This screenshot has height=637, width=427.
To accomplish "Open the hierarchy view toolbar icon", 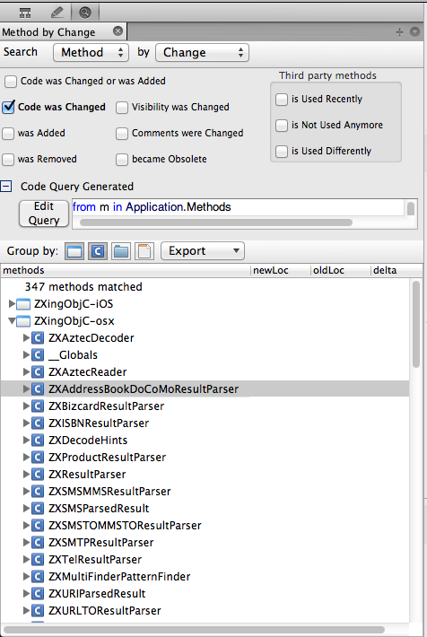I will [25, 13].
